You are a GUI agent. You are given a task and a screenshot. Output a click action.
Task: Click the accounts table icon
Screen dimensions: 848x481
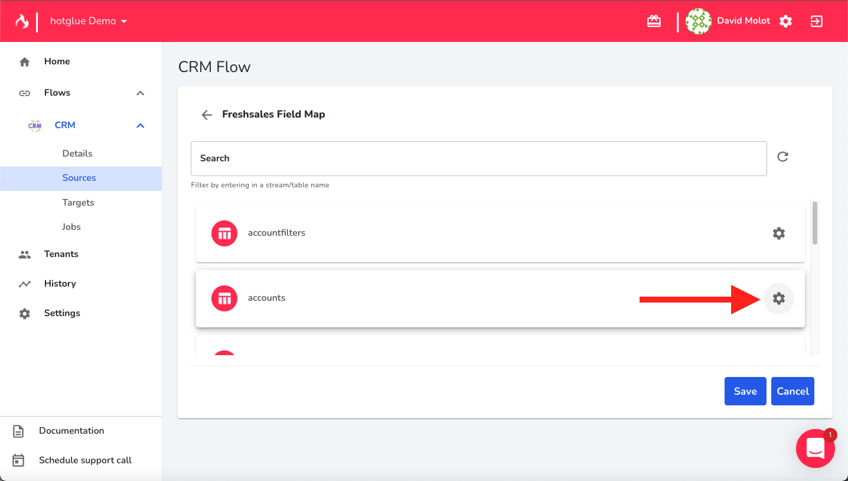pyautogui.click(x=224, y=298)
